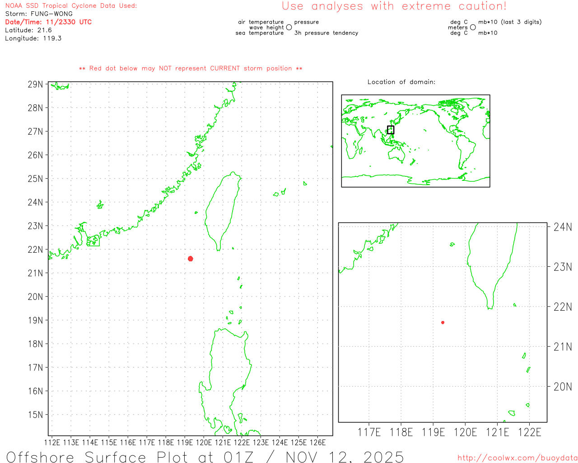
Task: Click the 'NOAA SSD Tropical Cyclone Data Used' header
Action: [71, 6]
